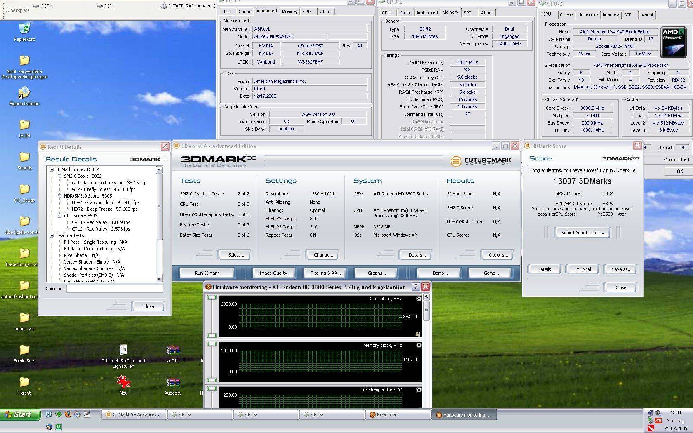Open the neues sys folder icon
Screen dimensions: 693x433
click(24, 318)
